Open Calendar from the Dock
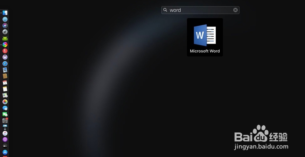 (x=5, y=83)
